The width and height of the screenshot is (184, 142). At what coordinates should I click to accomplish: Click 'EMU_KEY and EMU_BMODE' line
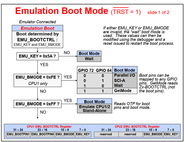[x=37, y=45]
